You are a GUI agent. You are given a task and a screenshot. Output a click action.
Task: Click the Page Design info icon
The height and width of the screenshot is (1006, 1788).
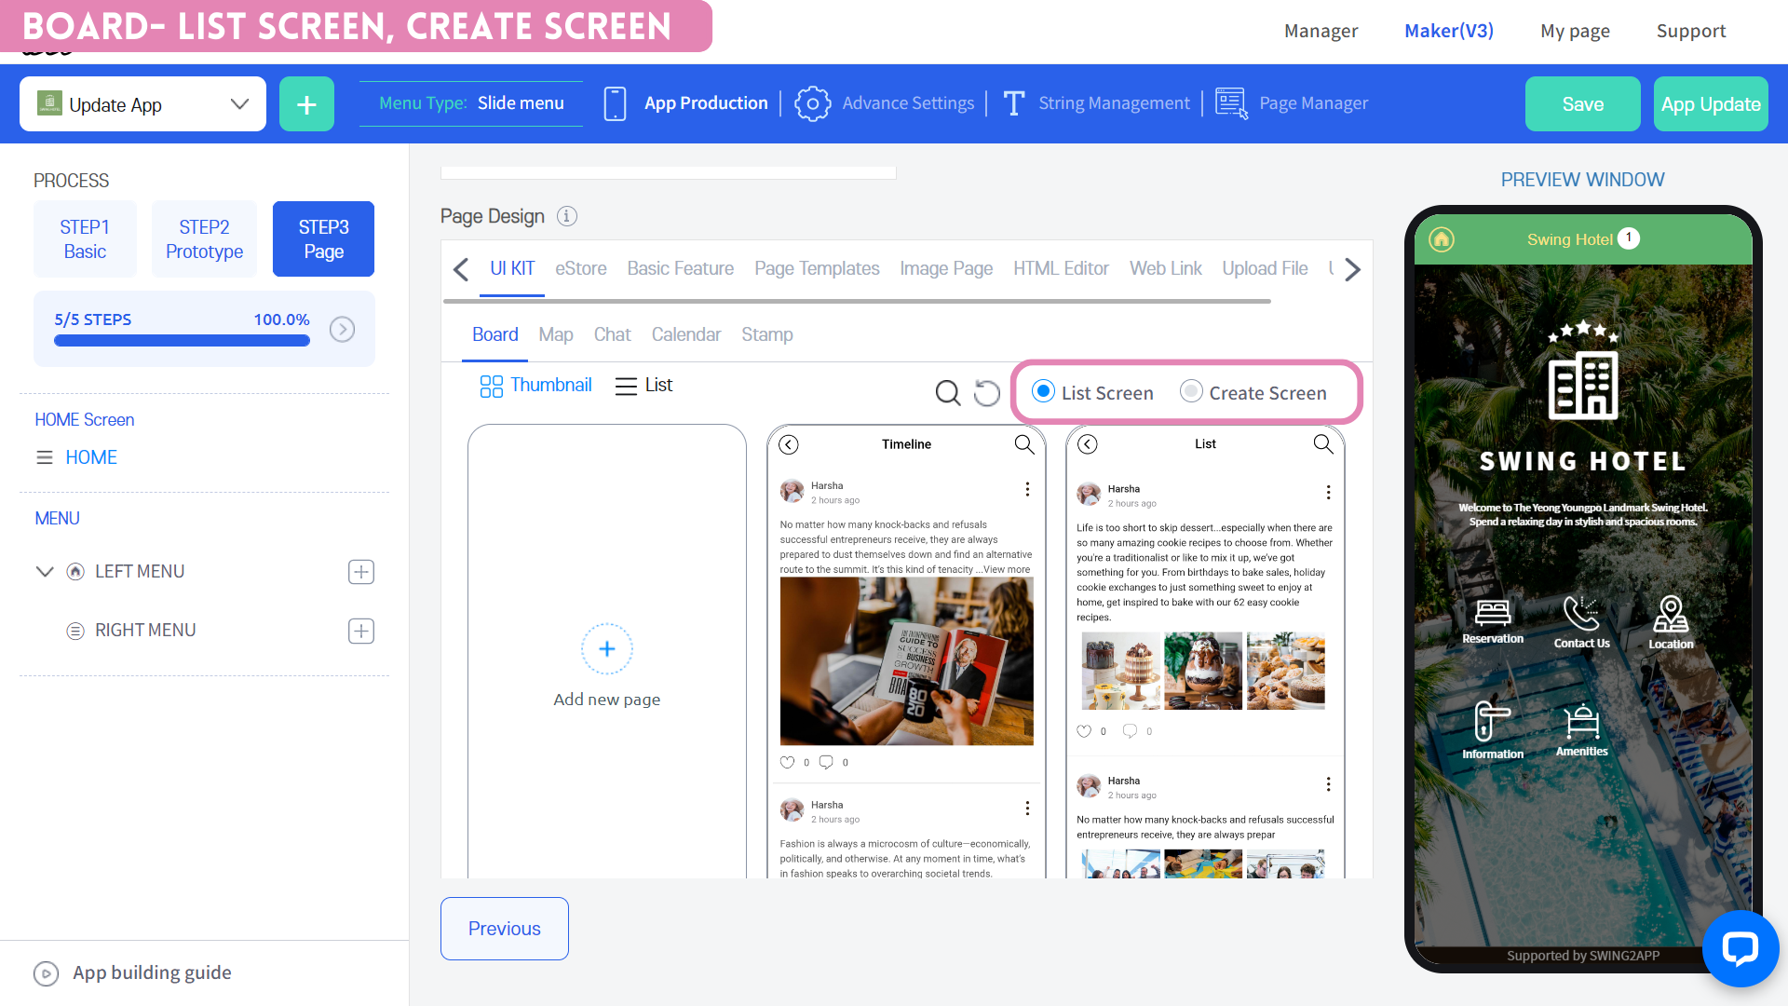tap(567, 216)
